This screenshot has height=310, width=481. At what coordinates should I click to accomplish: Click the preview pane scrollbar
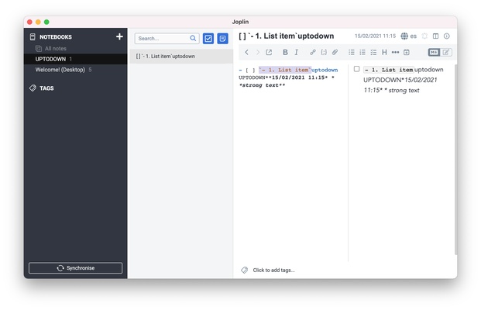tap(455, 160)
